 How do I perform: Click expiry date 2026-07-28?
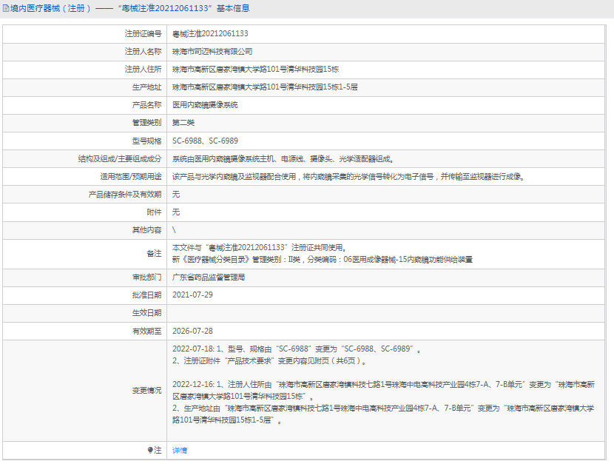192,332
